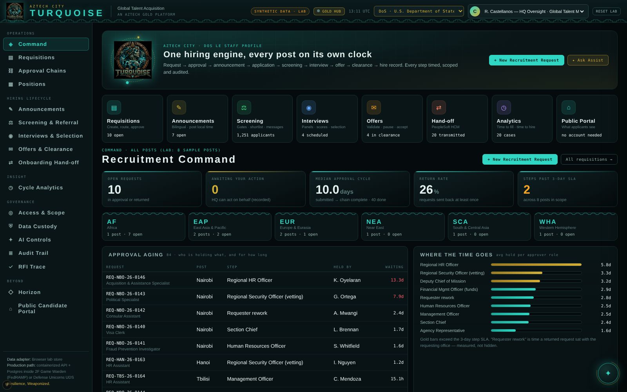Open request REQ-HAN-26-0163

click(255, 363)
